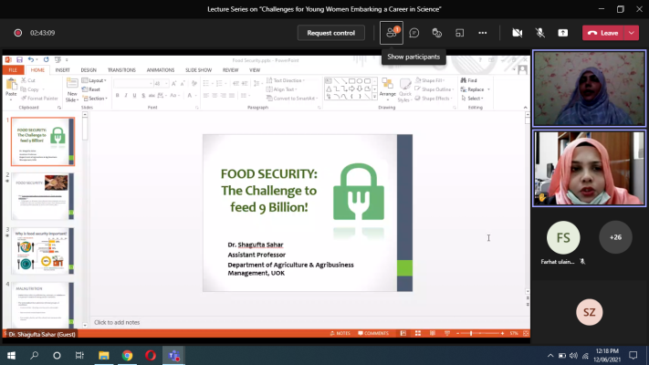This screenshot has width=649, height=365.
Task: Click the Request control button
Action: 330,33
